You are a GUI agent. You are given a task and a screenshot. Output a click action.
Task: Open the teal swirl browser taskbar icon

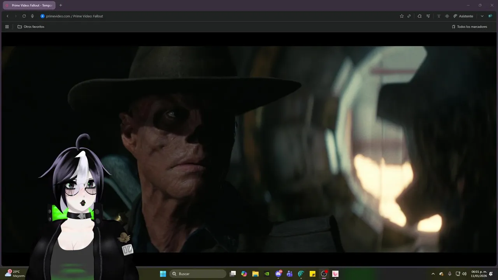coord(301,274)
